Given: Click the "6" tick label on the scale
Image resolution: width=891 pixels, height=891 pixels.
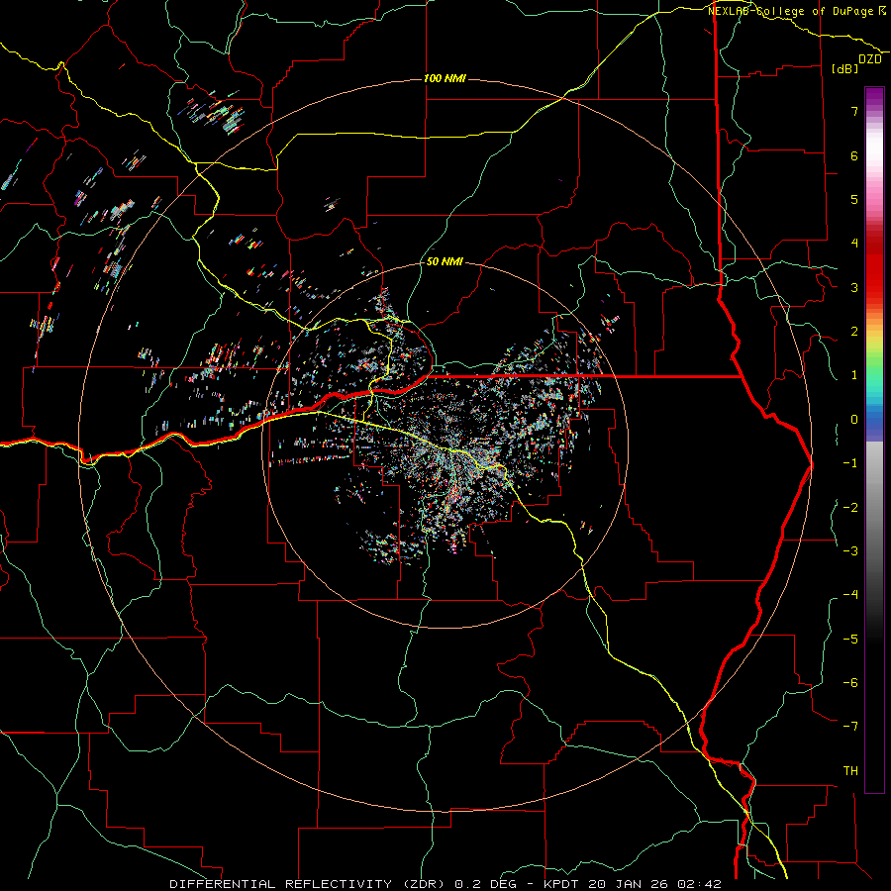Looking at the screenshot, I should point(854,155).
